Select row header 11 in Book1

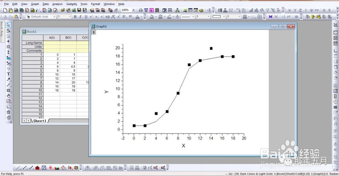(33, 94)
